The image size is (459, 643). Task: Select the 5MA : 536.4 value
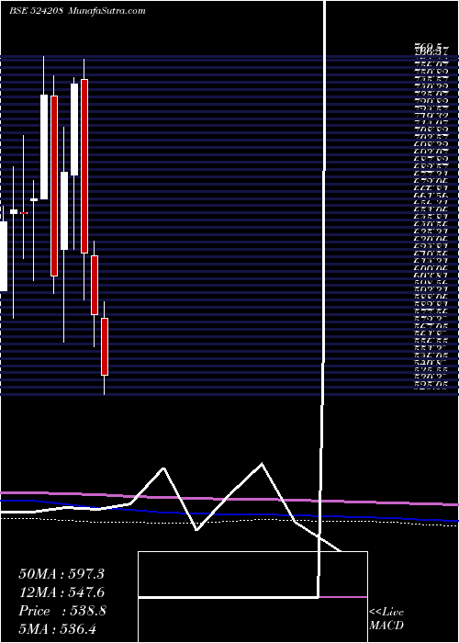point(59,628)
